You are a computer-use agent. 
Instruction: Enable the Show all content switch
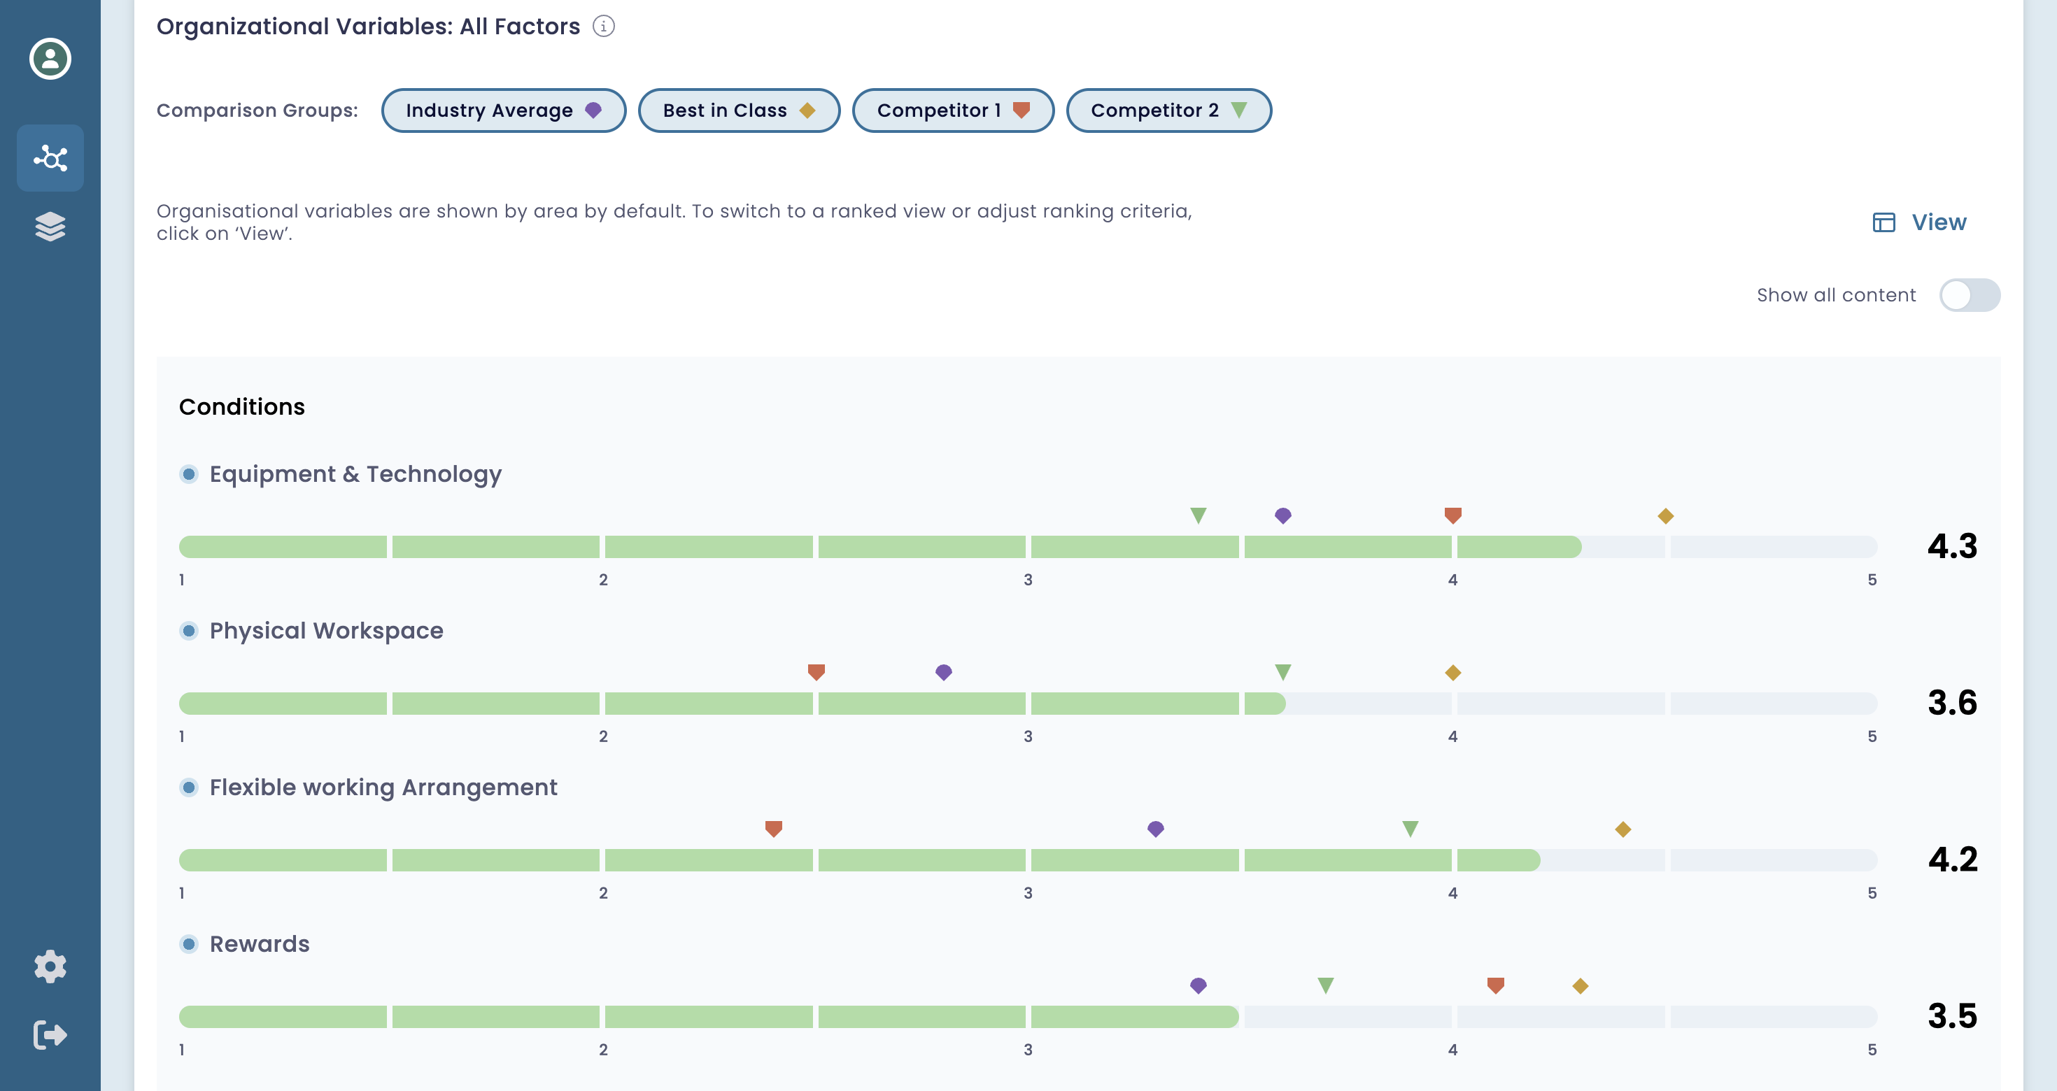point(1969,295)
